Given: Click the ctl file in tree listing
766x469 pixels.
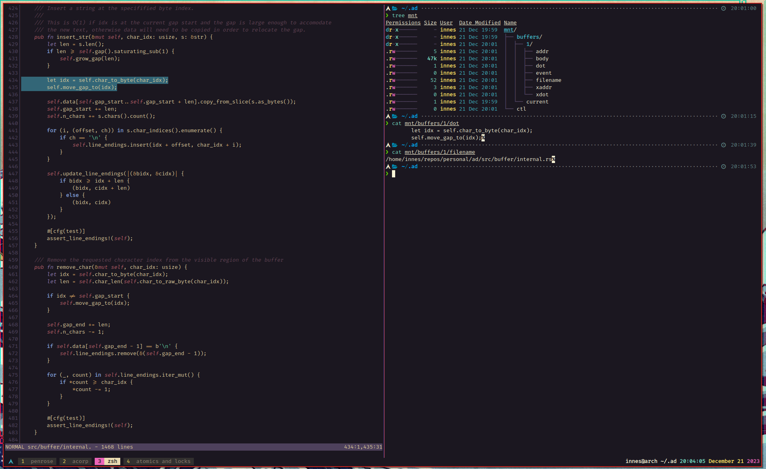Looking at the screenshot, I should [521, 109].
